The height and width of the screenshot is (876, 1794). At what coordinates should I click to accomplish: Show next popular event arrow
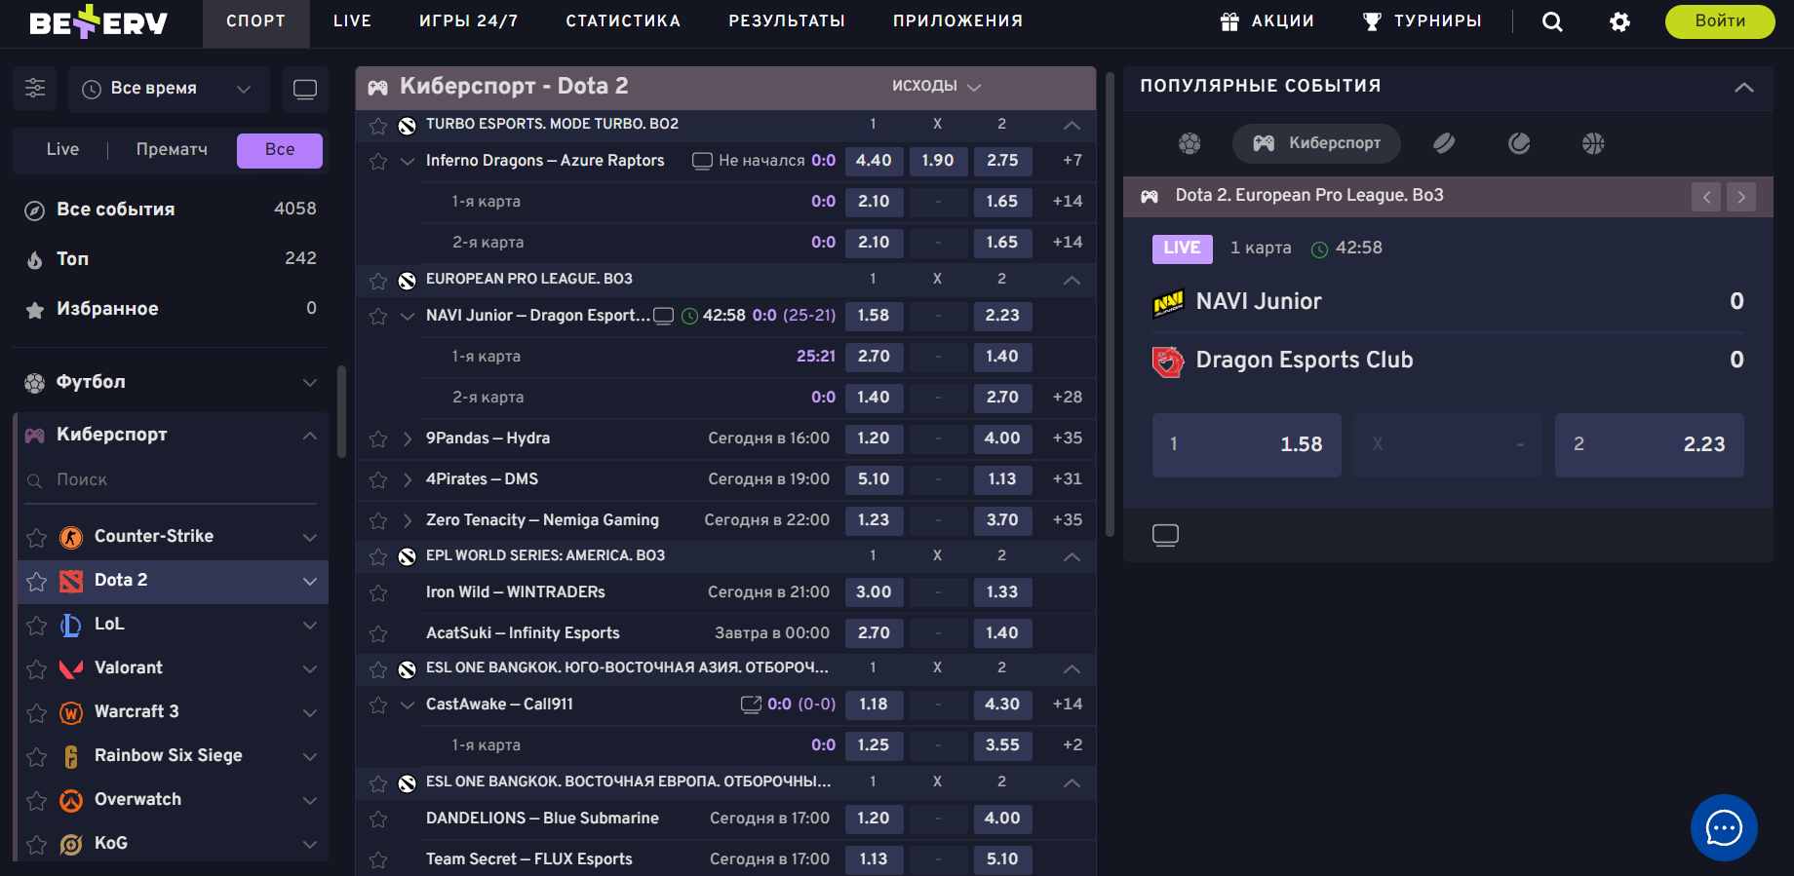1741,197
